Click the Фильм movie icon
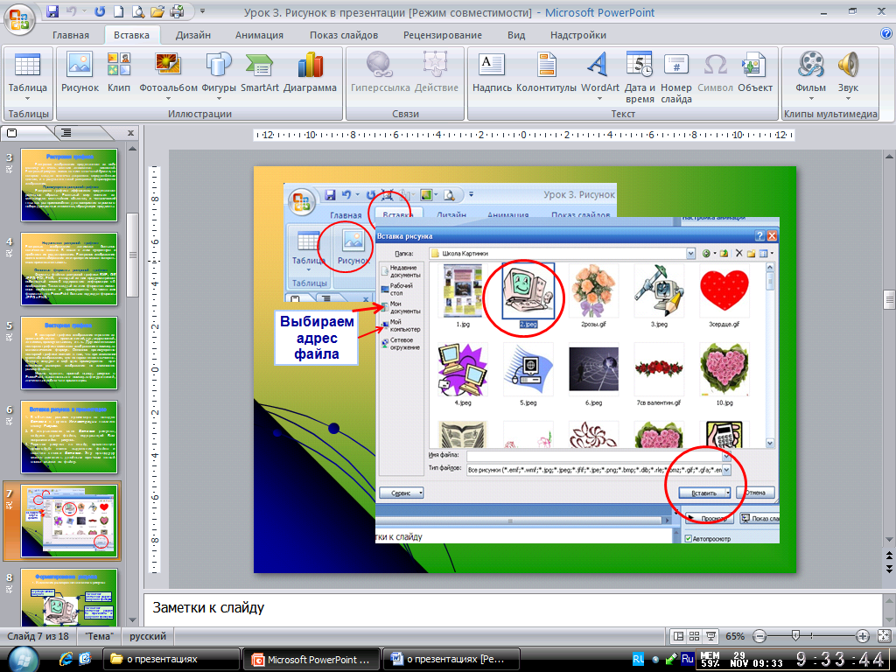 [811, 65]
